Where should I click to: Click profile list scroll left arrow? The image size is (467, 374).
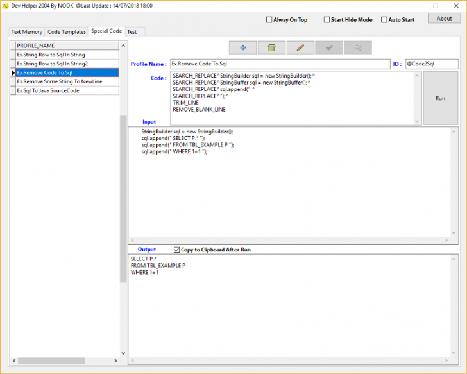pyautogui.click(x=14, y=361)
